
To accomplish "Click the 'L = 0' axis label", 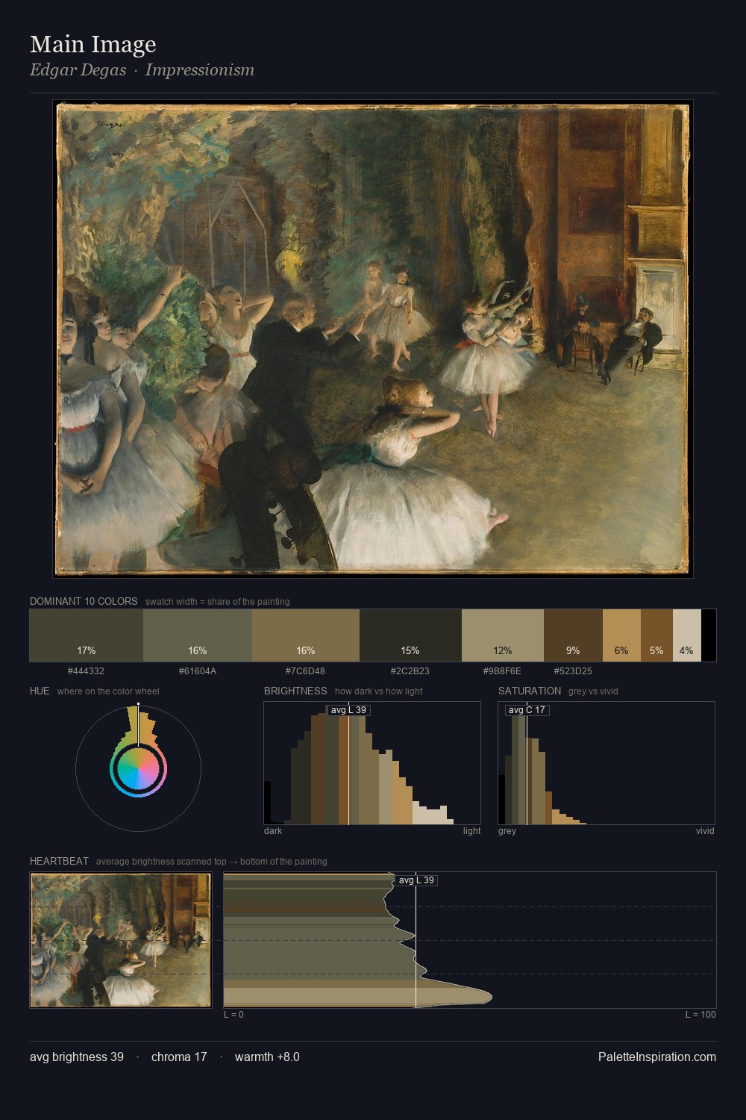I will (x=233, y=1015).
